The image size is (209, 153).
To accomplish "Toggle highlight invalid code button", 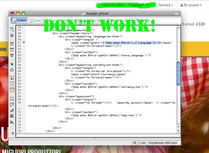I will [x=12, y=84].
